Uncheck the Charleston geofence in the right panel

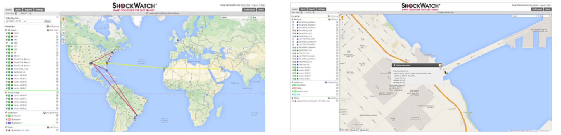293,85
